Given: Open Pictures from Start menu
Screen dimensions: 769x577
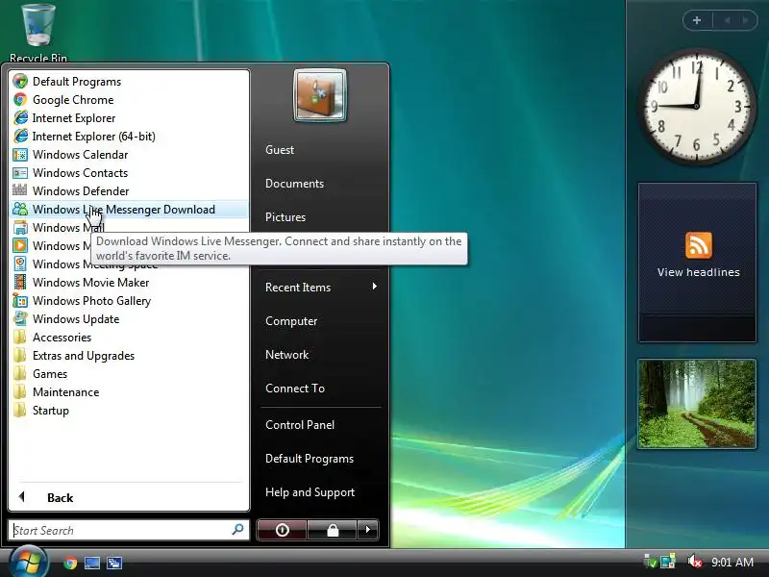Looking at the screenshot, I should (285, 217).
